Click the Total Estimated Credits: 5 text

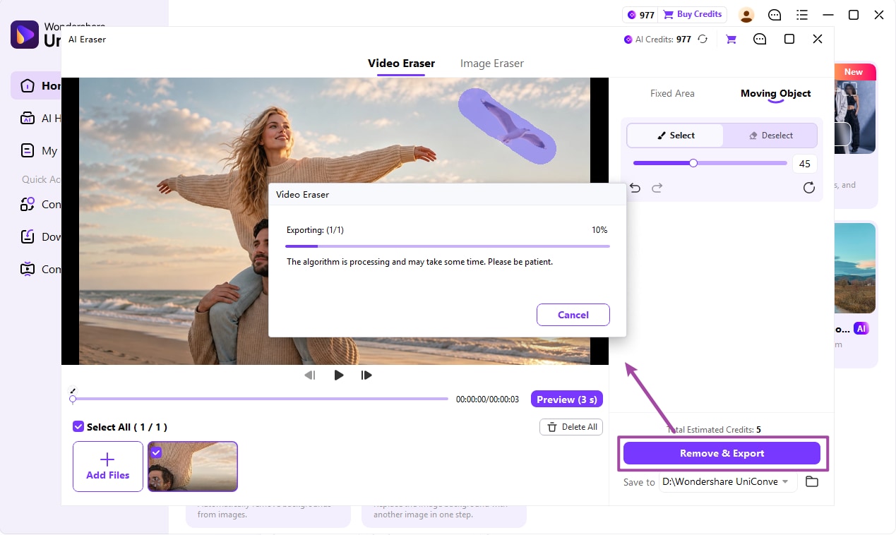(715, 429)
